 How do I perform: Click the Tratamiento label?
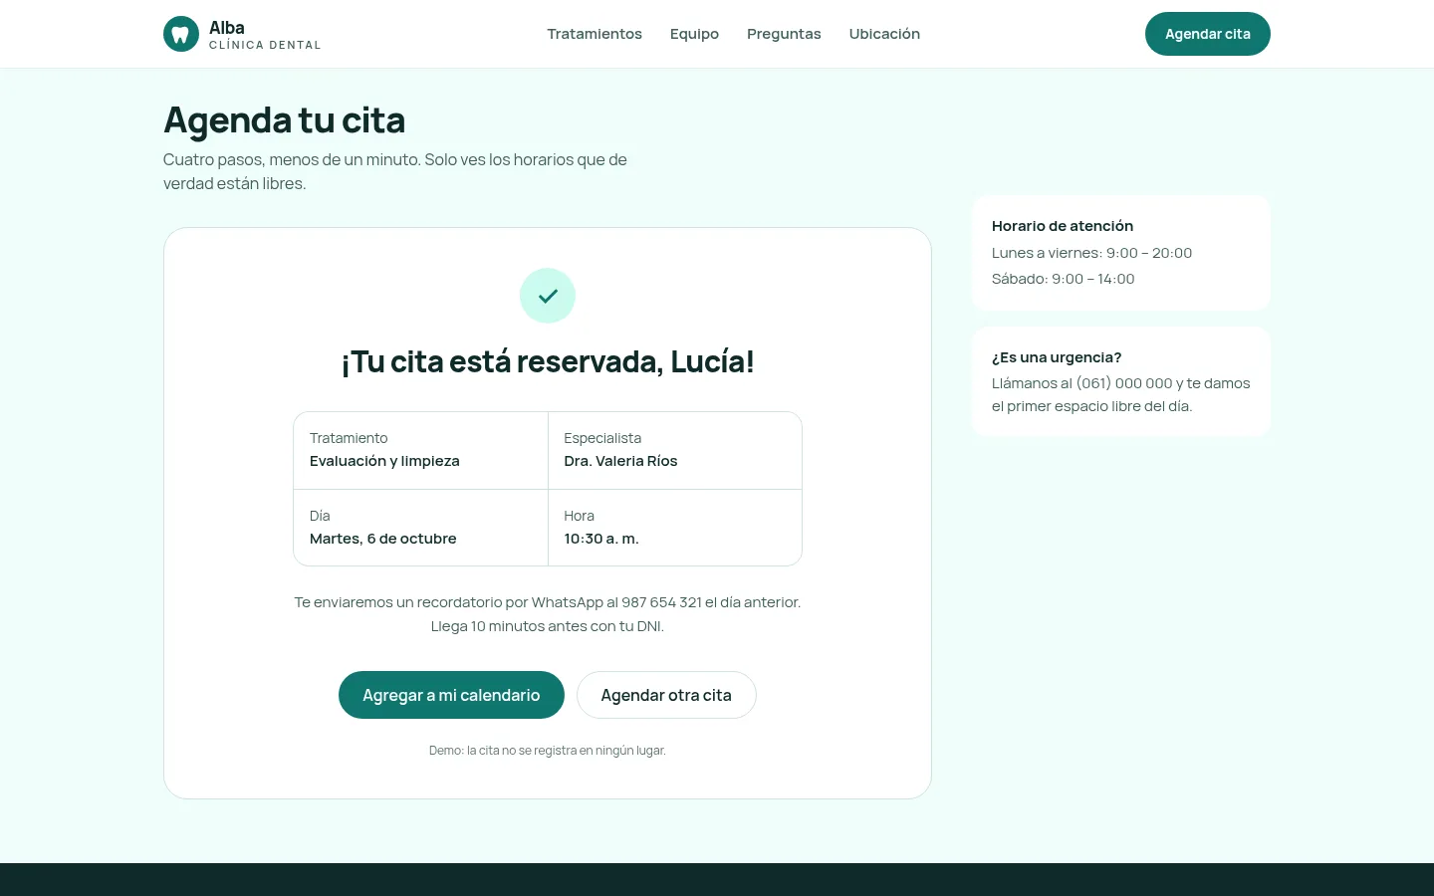pos(349,438)
